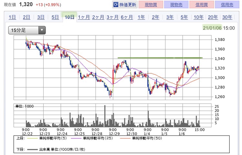Switch to the 6ヶ月 chart range
This screenshot has height=155, width=242.
coord(127,17)
